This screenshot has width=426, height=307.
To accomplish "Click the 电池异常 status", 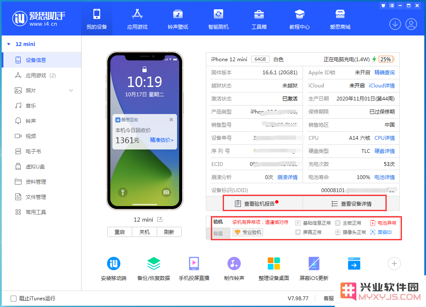I will coord(383,223).
